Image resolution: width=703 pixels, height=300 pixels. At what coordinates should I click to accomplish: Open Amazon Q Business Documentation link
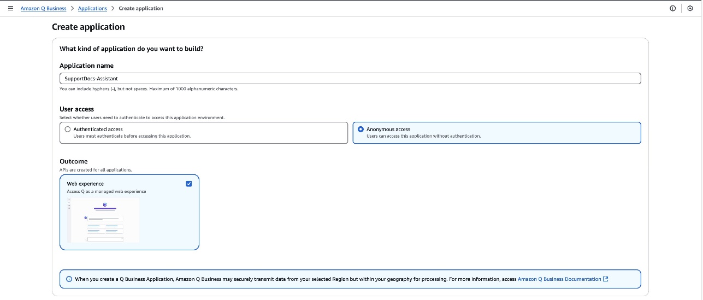559,279
